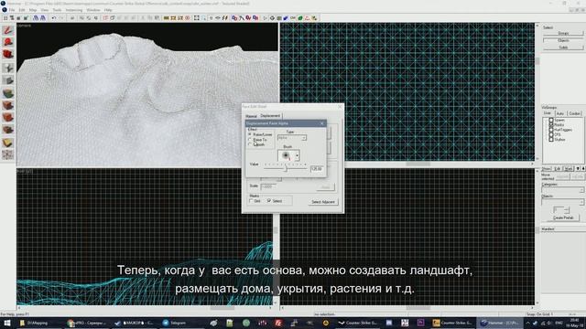
Task: Select the Apply Overlays tool
Action: click(x=8, y=130)
